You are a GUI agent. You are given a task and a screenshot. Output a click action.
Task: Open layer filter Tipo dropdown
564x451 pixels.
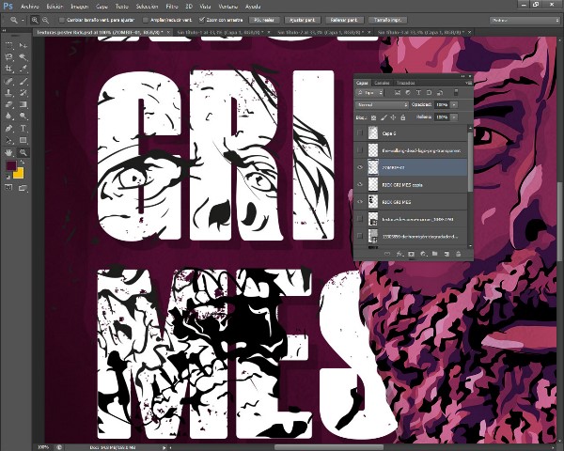[369, 93]
